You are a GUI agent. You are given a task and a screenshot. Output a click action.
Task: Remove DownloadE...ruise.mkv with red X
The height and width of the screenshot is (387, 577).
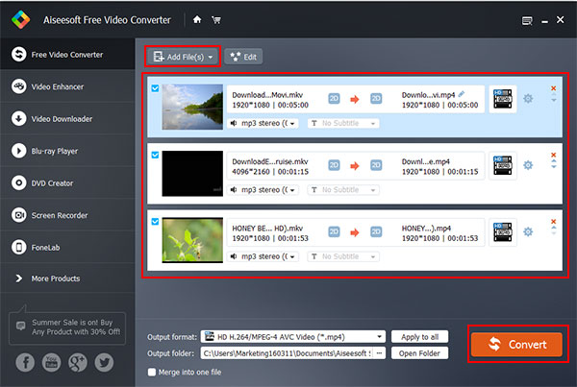tap(553, 155)
